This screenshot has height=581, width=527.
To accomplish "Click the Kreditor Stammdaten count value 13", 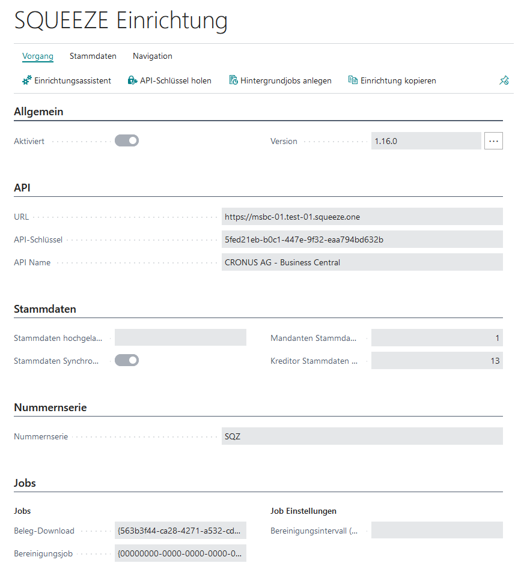I will tap(436, 361).
